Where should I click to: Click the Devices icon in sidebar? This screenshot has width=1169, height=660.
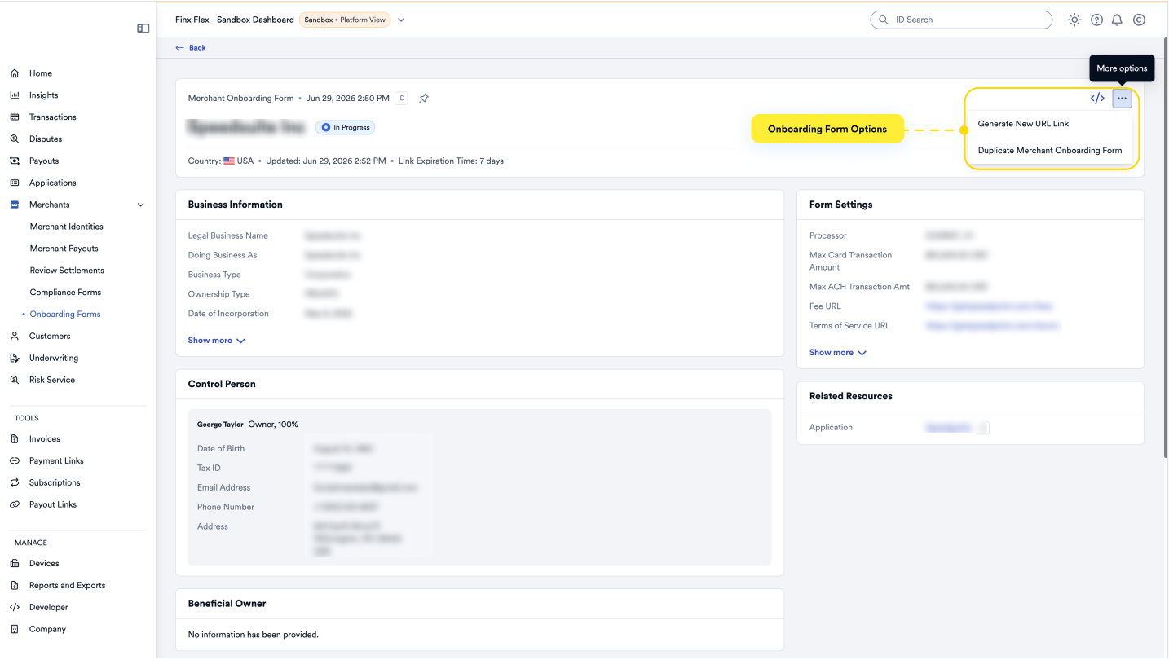pyautogui.click(x=15, y=564)
